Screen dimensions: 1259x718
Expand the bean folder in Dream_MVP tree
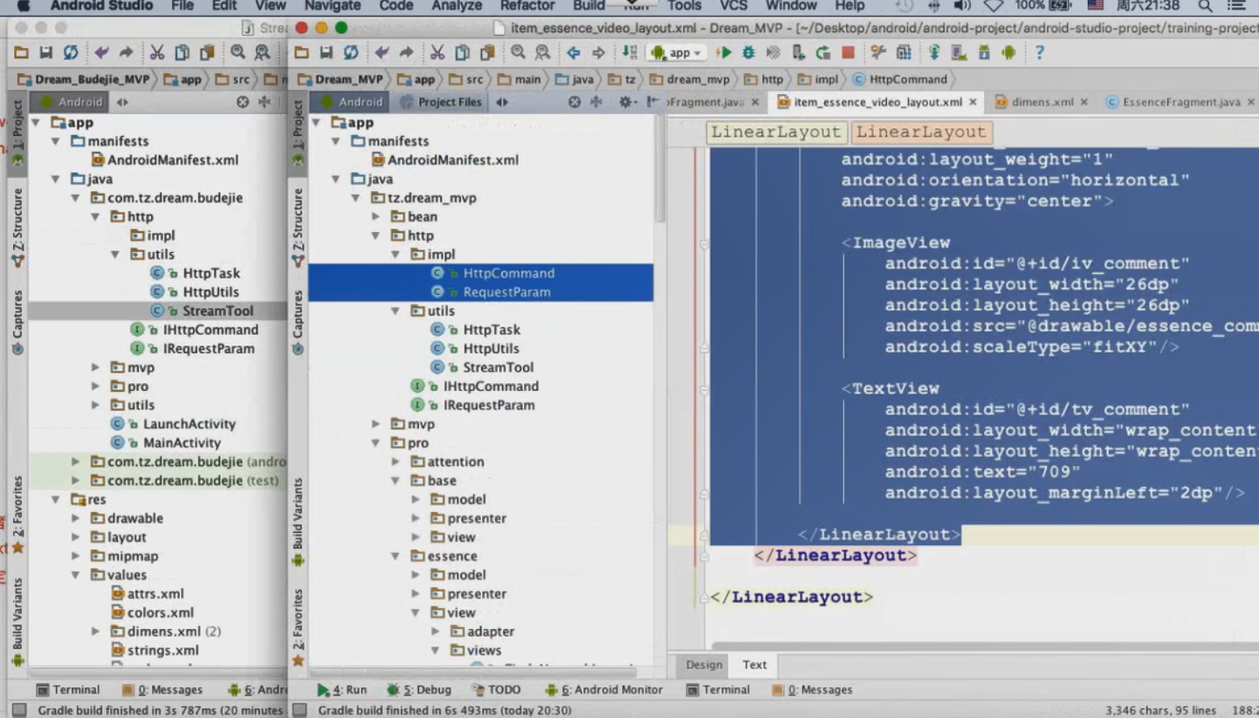[x=375, y=216]
